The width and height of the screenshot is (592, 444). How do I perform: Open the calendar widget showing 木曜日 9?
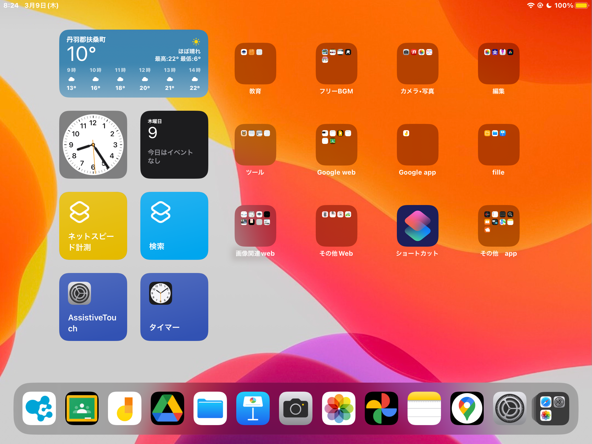pyautogui.click(x=174, y=145)
